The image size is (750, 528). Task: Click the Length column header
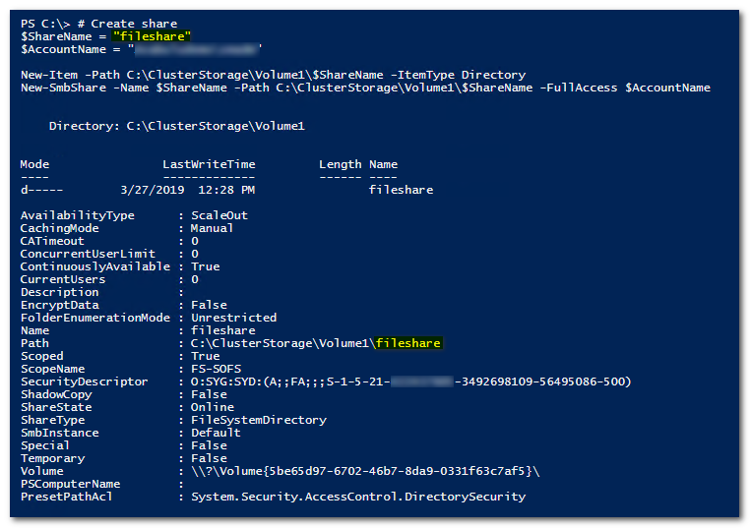(x=341, y=164)
